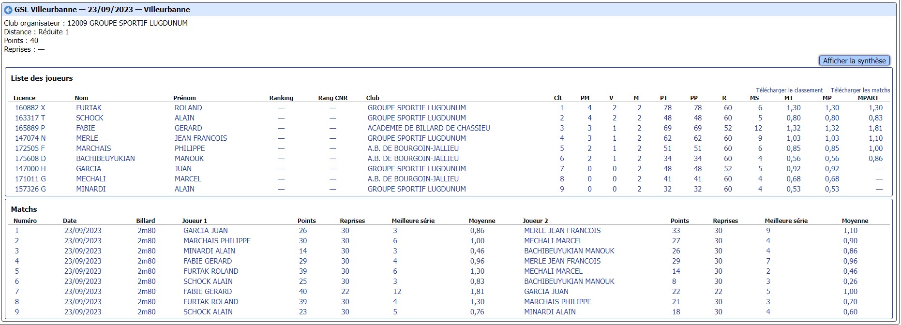Click match 8 Joueur 1 FURTAK ROLAND
The height and width of the screenshot is (325, 901).
pos(210,302)
